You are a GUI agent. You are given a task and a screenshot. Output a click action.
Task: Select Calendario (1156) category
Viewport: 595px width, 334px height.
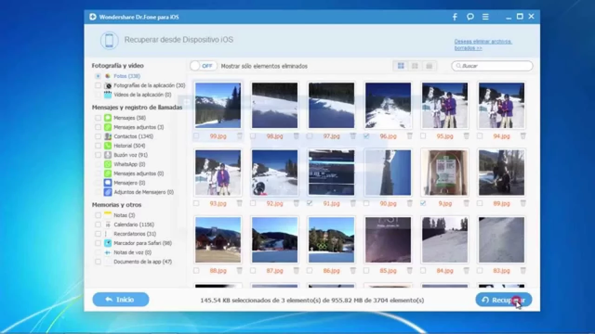(x=134, y=225)
